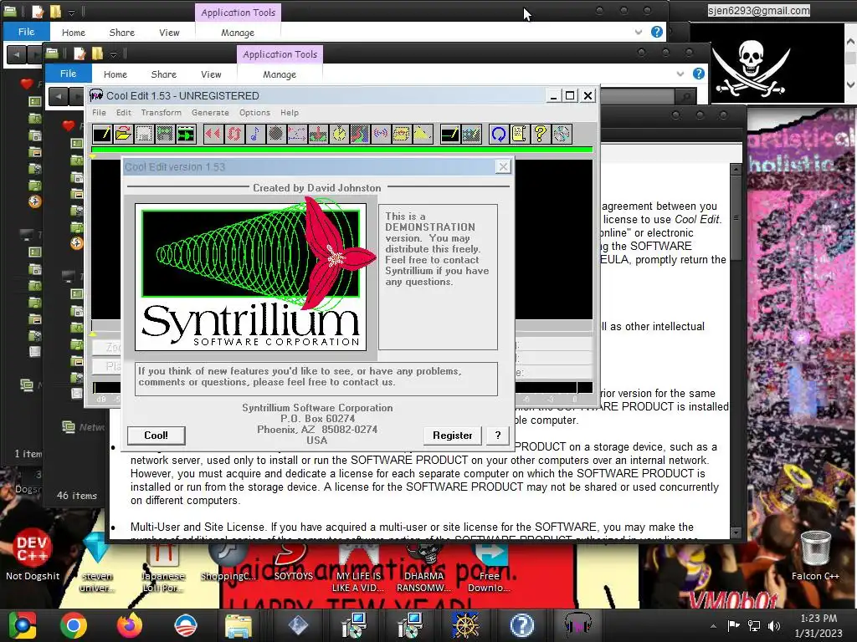Screen dimensions: 857x642
Task: Open the Transform menu in Cool Edit
Action: 162,113
